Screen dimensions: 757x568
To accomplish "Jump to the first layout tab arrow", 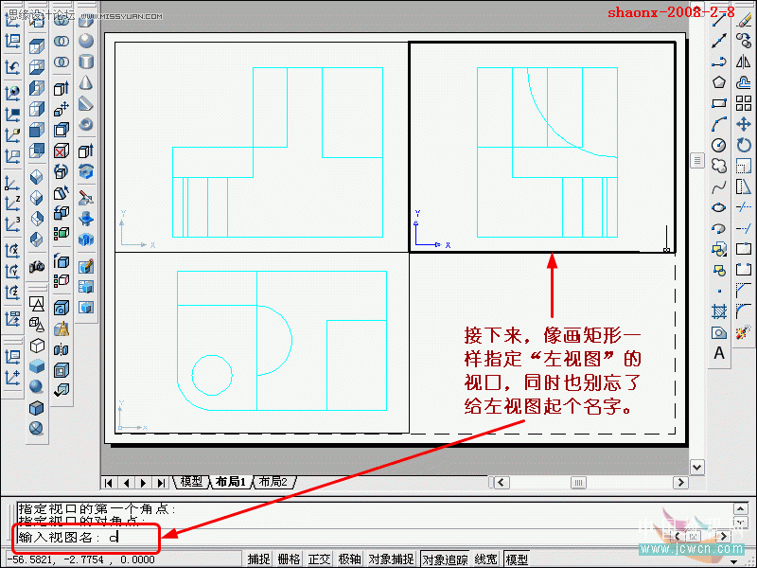I will [x=109, y=483].
